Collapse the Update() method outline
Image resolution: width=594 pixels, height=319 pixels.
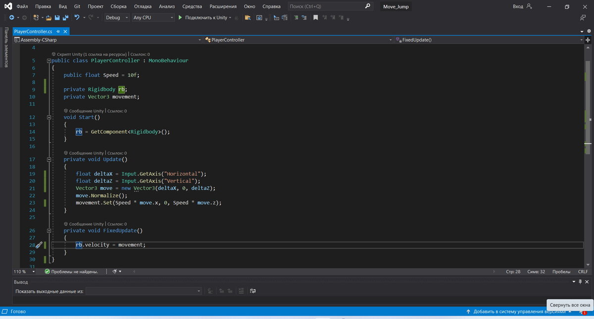(49, 159)
